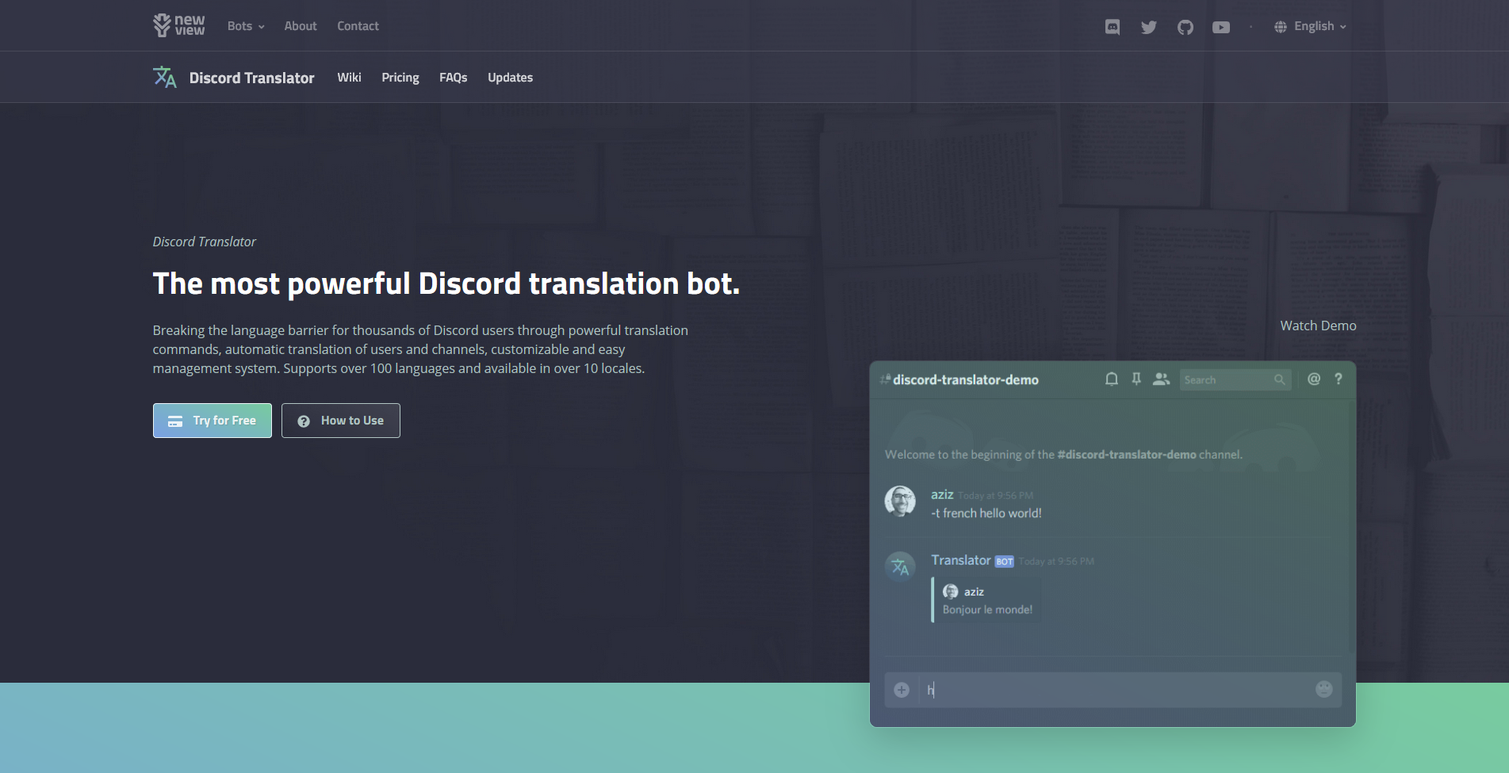This screenshot has height=773, width=1509.
Task: Open the YouTube icon link
Action: [x=1221, y=27]
